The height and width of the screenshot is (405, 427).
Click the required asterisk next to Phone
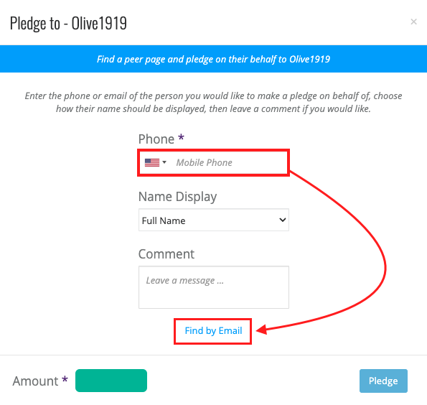coord(181,137)
